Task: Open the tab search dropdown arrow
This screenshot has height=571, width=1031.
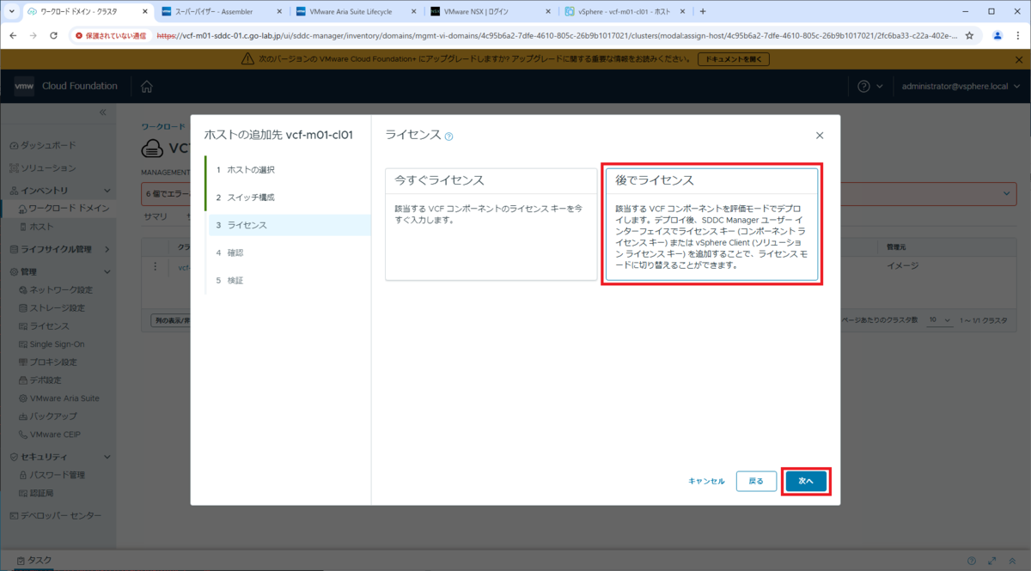Action: [11, 11]
